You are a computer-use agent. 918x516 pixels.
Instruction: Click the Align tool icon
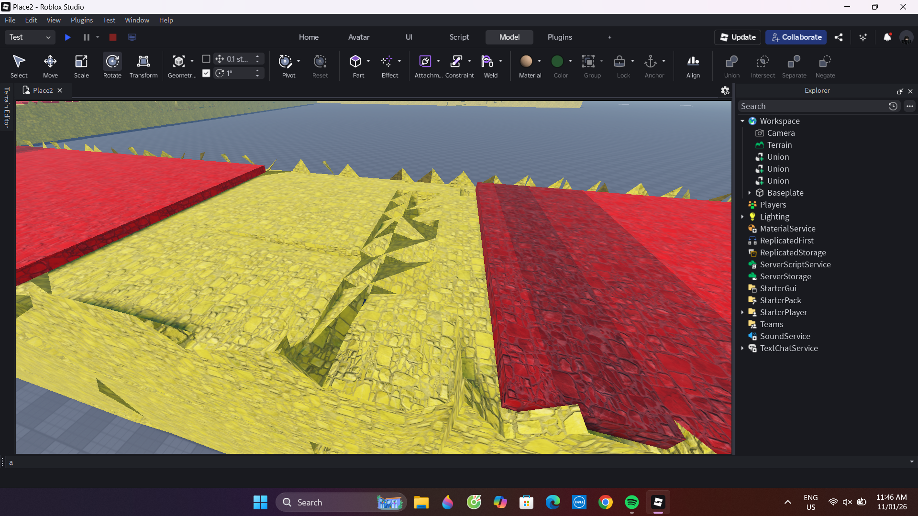click(693, 66)
